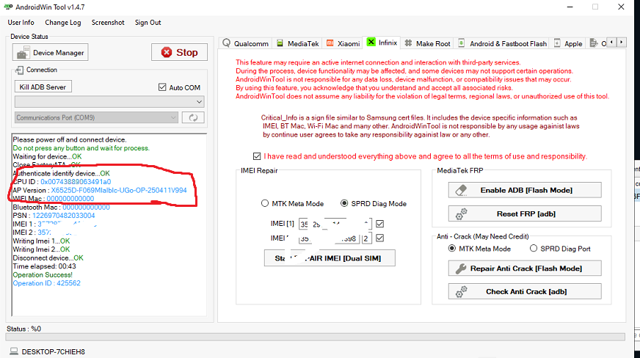
Task: Click Kill ADB Server button
Action: [x=43, y=87]
